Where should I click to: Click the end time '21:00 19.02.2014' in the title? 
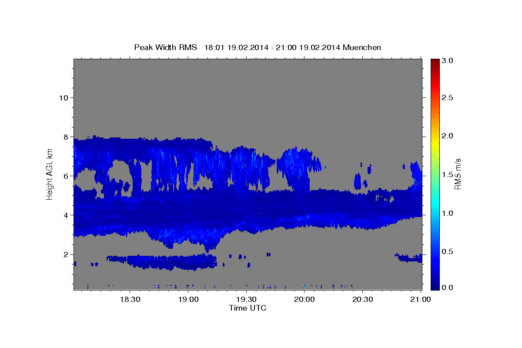[308, 47]
